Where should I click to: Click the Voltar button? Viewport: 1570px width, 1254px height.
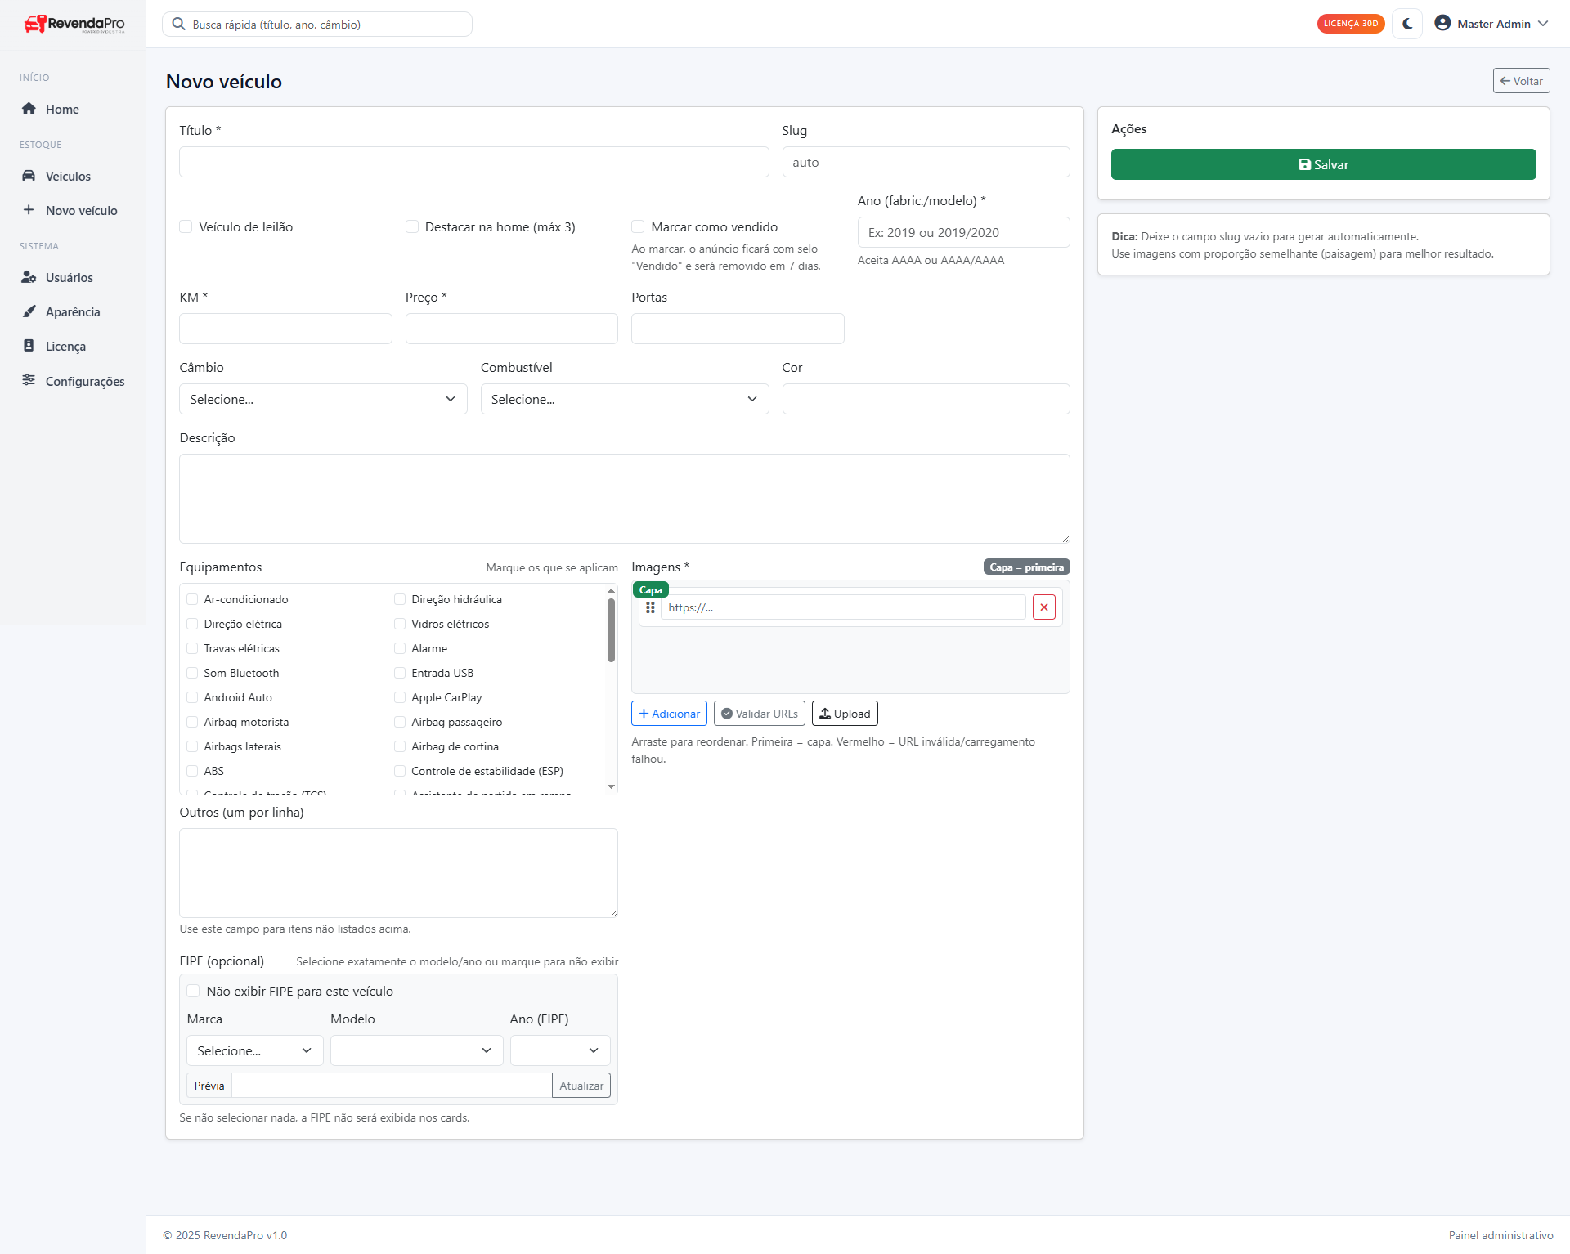pos(1521,81)
